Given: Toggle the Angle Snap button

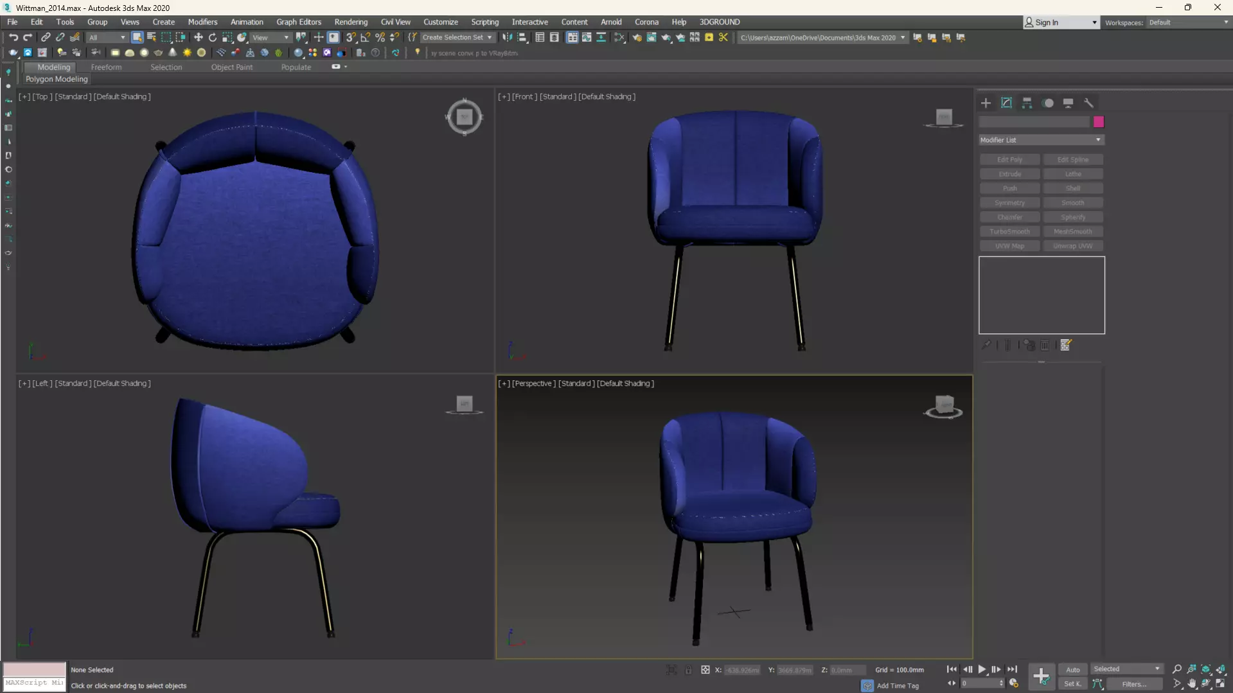Looking at the screenshot, I should click(x=366, y=37).
